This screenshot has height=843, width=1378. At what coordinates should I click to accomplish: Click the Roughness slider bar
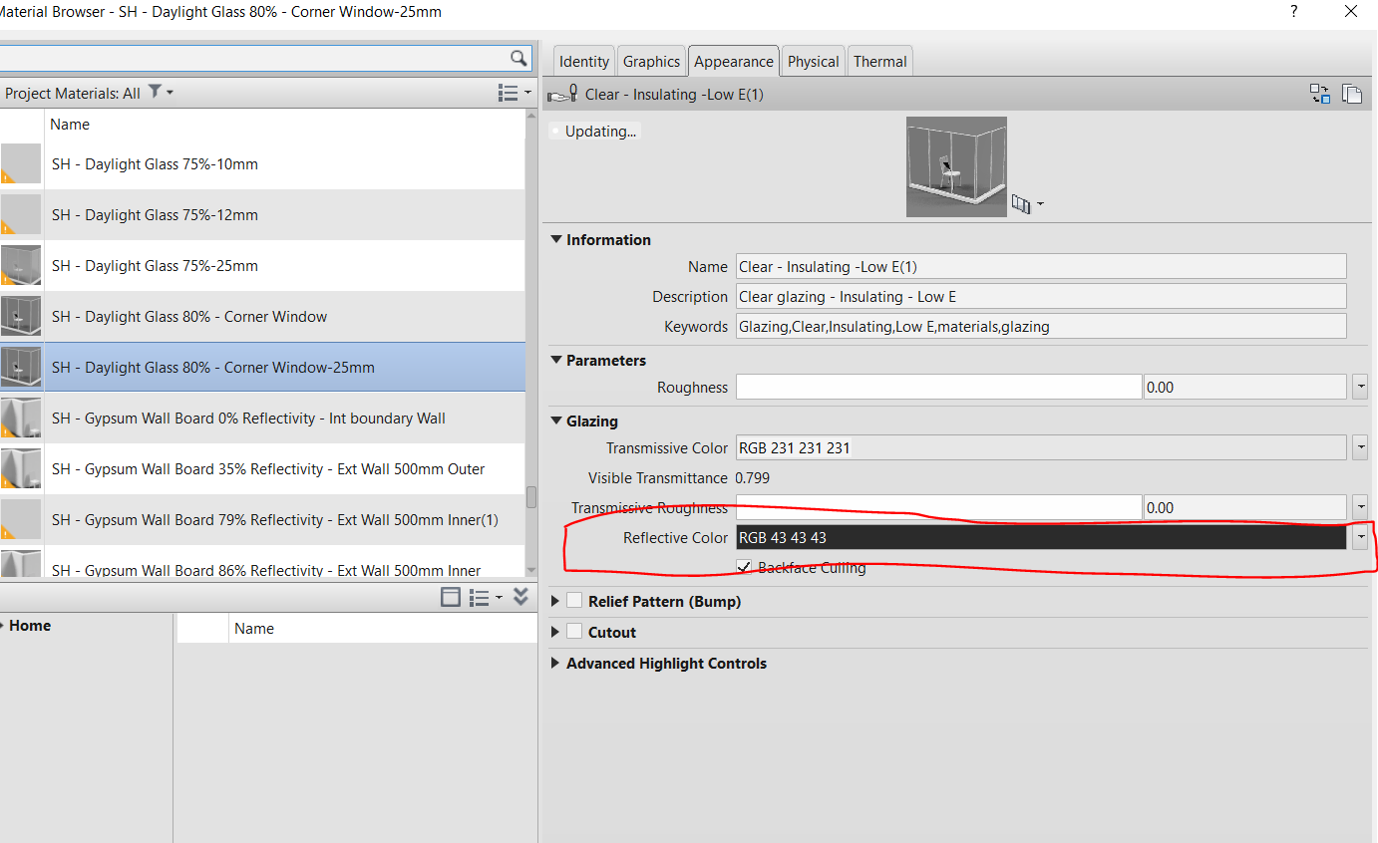[x=938, y=387]
